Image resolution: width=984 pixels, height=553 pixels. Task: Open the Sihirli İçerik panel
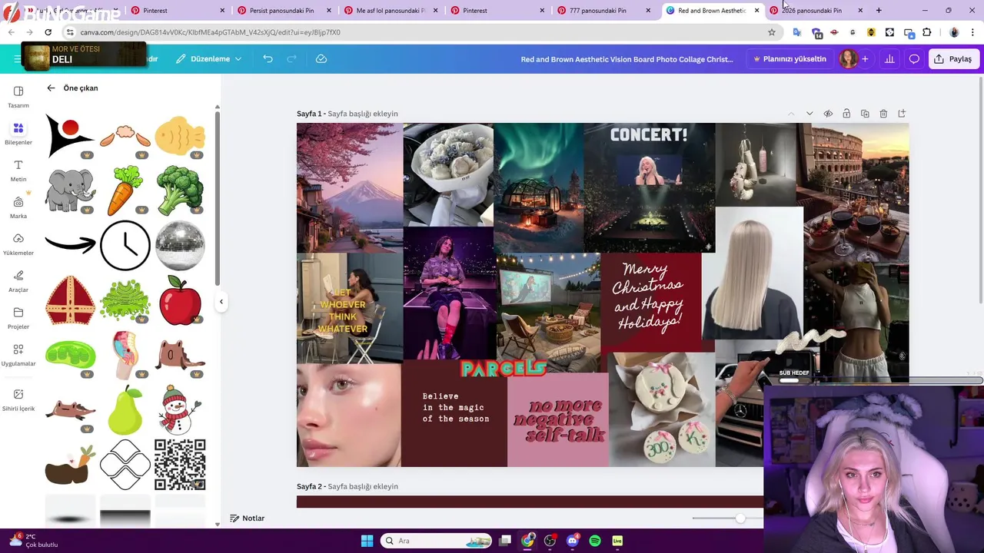click(x=18, y=399)
